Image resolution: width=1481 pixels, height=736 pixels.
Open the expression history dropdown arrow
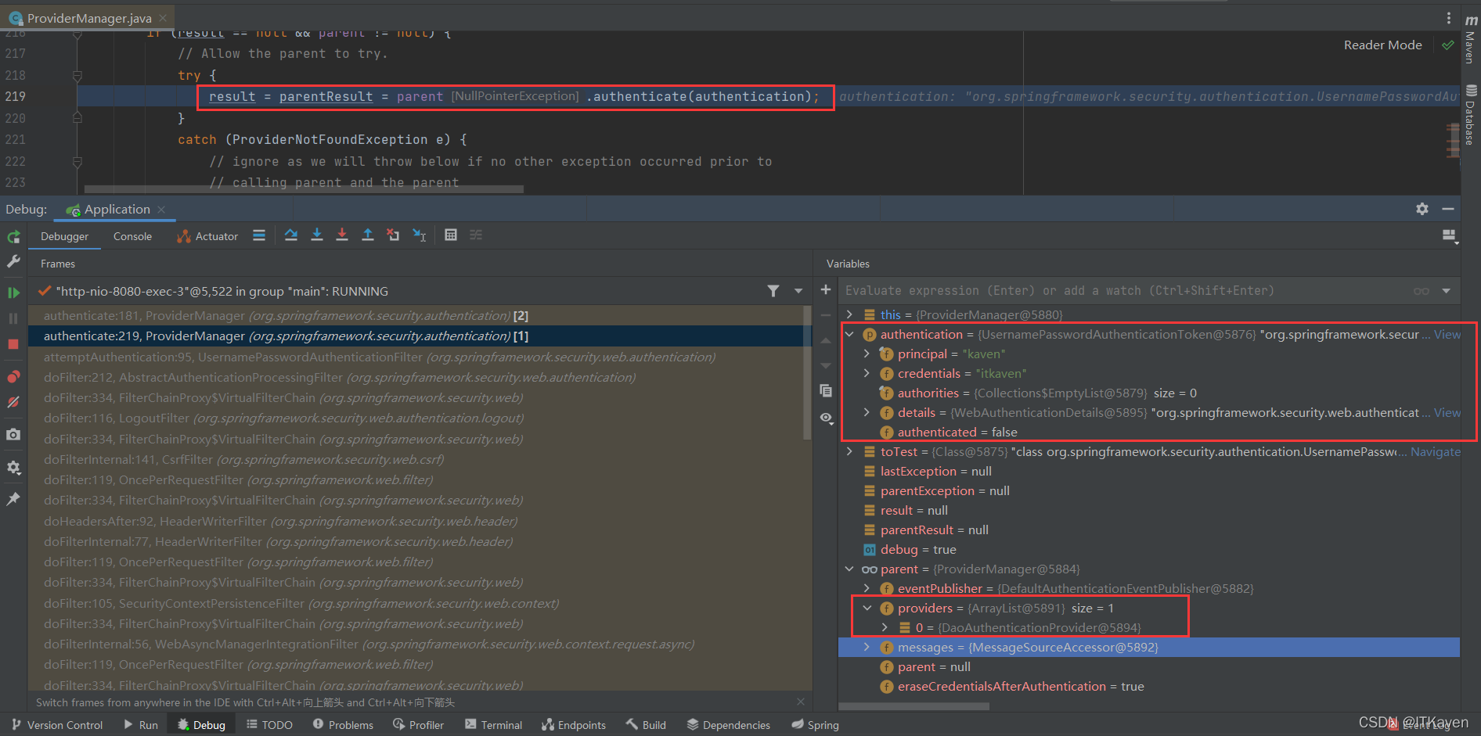(1447, 291)
